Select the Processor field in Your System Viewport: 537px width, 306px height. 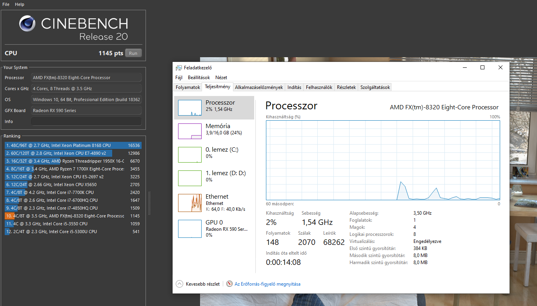(x=86, y=78)
